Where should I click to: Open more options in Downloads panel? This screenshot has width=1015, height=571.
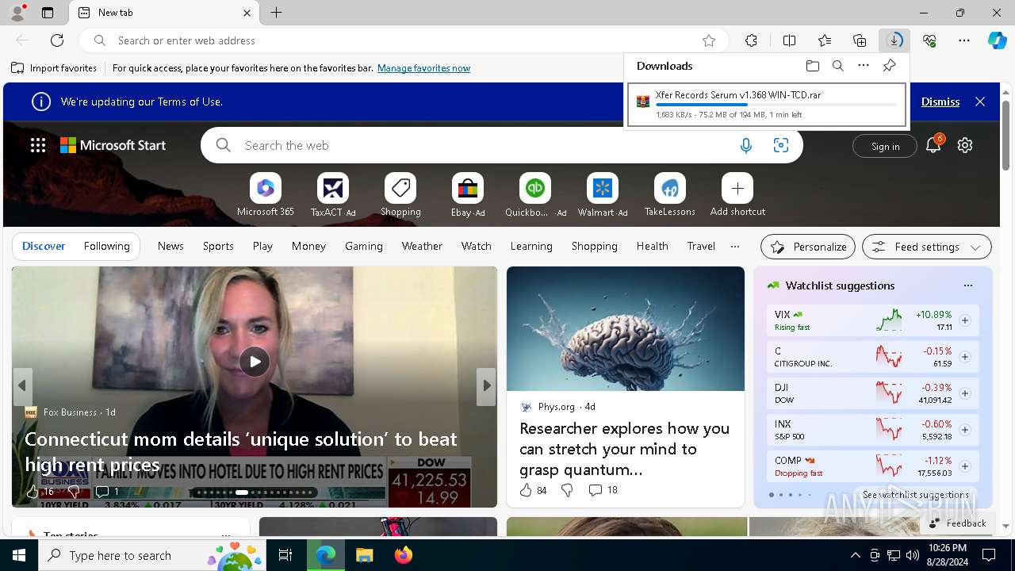(864, 66)
